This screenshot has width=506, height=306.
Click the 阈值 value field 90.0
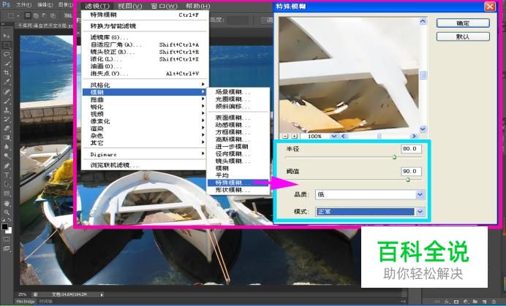[x=411, y=171]
